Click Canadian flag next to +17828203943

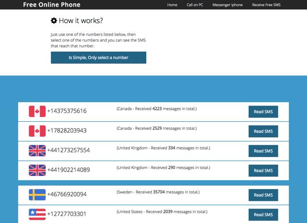[x=37, y=131]
